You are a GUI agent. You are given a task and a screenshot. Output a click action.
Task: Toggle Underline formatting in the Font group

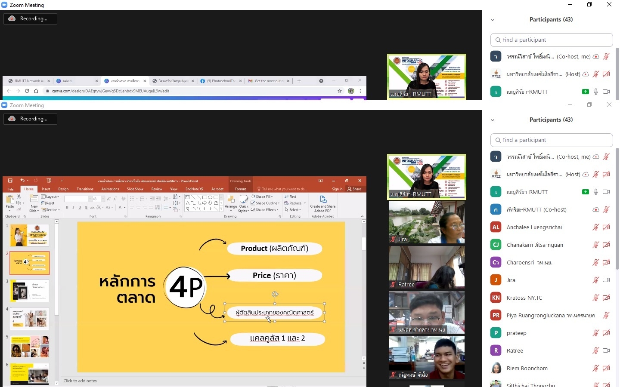[80, 208]
